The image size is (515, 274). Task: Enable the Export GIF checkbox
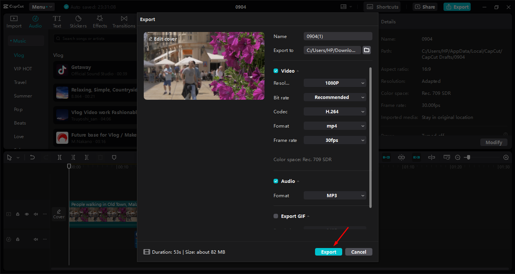(x=276, y=216)
